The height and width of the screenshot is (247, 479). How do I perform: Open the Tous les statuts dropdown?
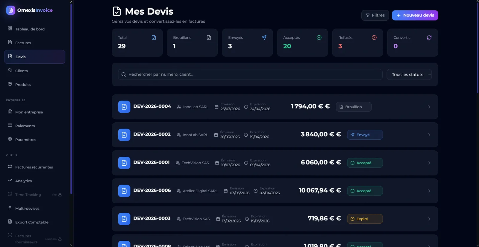(x=409, y=74)
